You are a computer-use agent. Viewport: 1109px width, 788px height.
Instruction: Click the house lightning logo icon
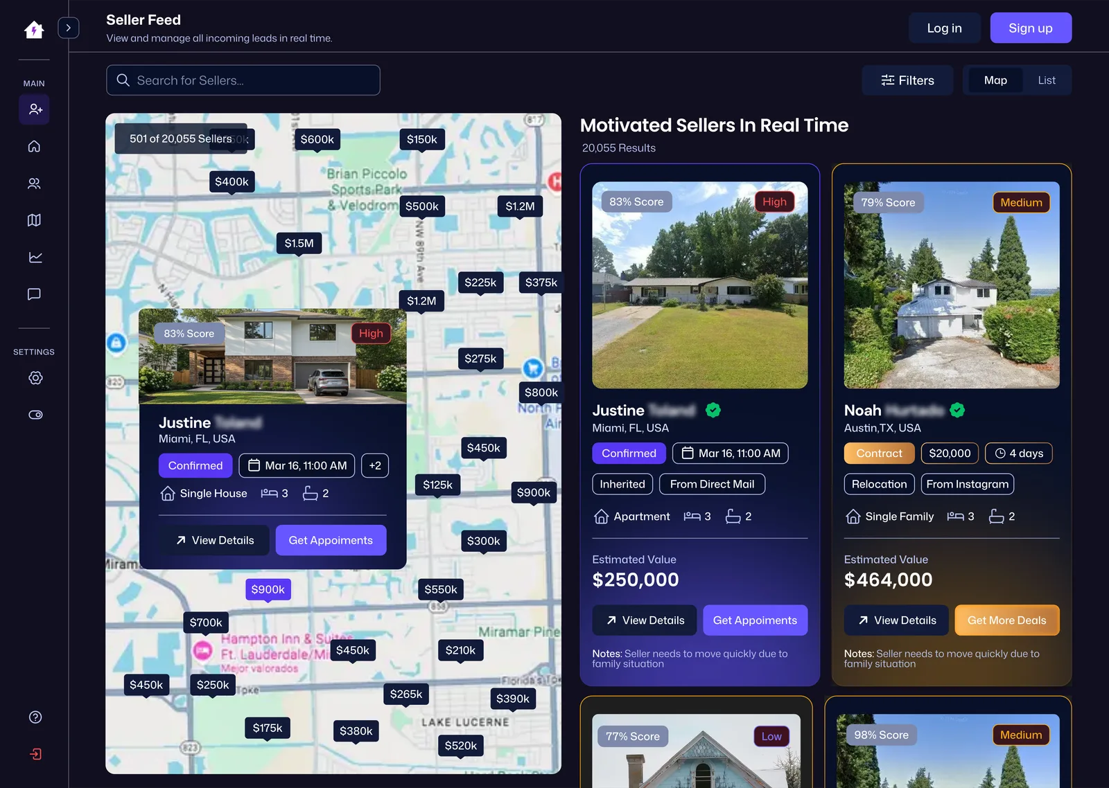34,29
